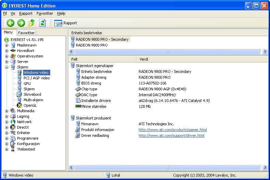Switch to the Favoritter tab in side panel
The width and height of the screenshot is (270, 180).
(x=26, y=33)
